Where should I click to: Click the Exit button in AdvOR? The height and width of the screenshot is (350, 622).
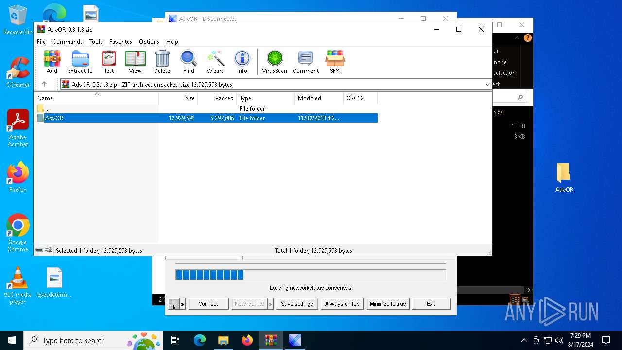[431, 304]
